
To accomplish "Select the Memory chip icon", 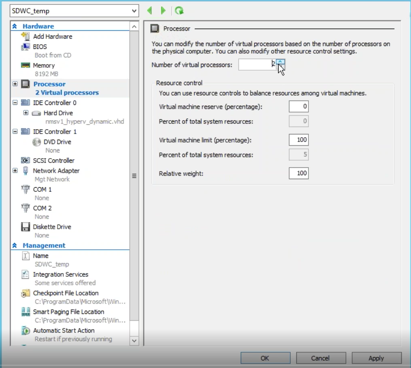I will tap(25, 65).
